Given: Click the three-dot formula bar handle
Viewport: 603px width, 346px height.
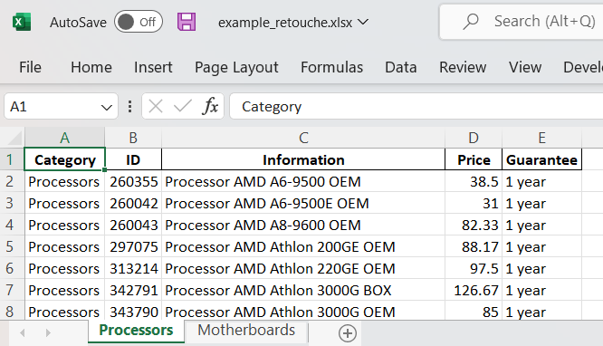Looking at the screenshot, I should coord(130,107).
